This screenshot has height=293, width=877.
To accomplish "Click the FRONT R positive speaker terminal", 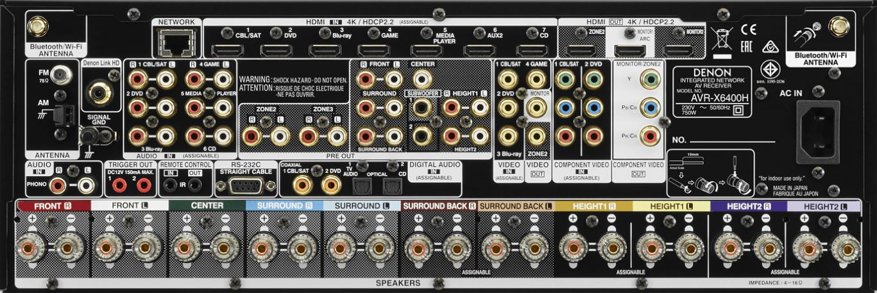I will 31,248.
